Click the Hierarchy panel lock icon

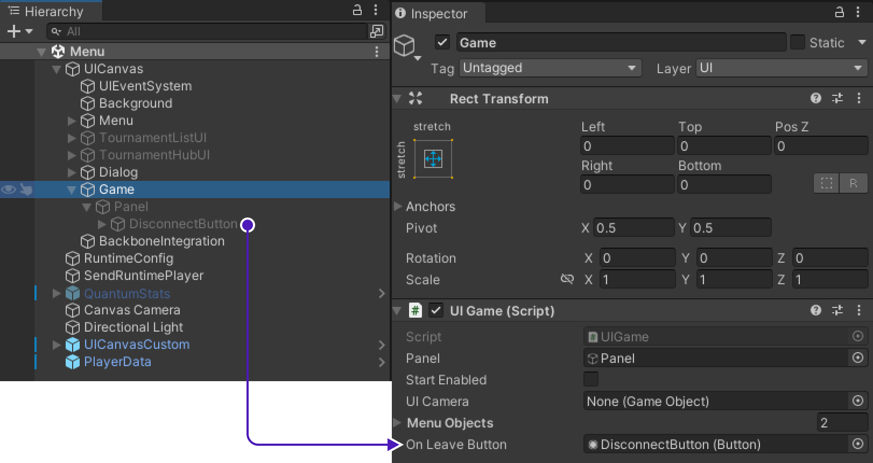point(357,10)
